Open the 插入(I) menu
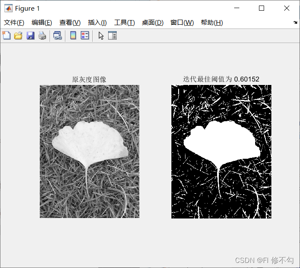The image size is (300, 268). (x=97, y=23)
